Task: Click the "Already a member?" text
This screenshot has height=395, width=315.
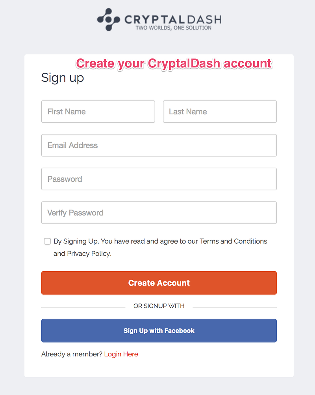Action: point(72,354)
